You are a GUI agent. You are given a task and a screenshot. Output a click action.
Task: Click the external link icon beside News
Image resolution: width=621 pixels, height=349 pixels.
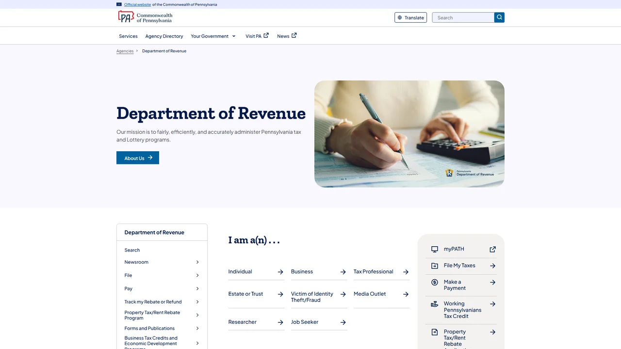point(294,35)
